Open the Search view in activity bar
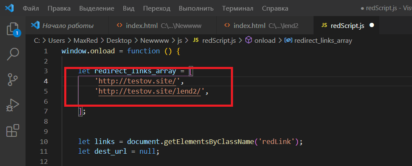412x166 pixels. pyautogui.click(x=13, y=54)
